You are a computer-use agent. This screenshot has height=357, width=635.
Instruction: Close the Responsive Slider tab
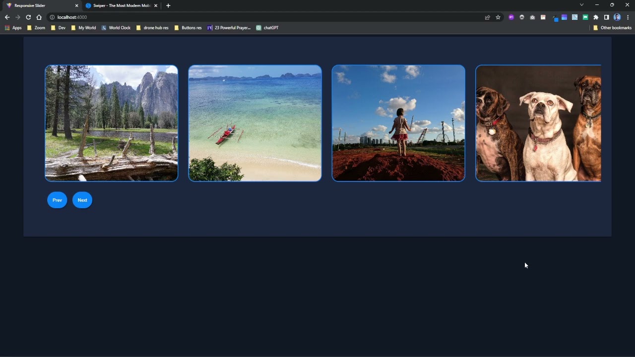point(76,5)
